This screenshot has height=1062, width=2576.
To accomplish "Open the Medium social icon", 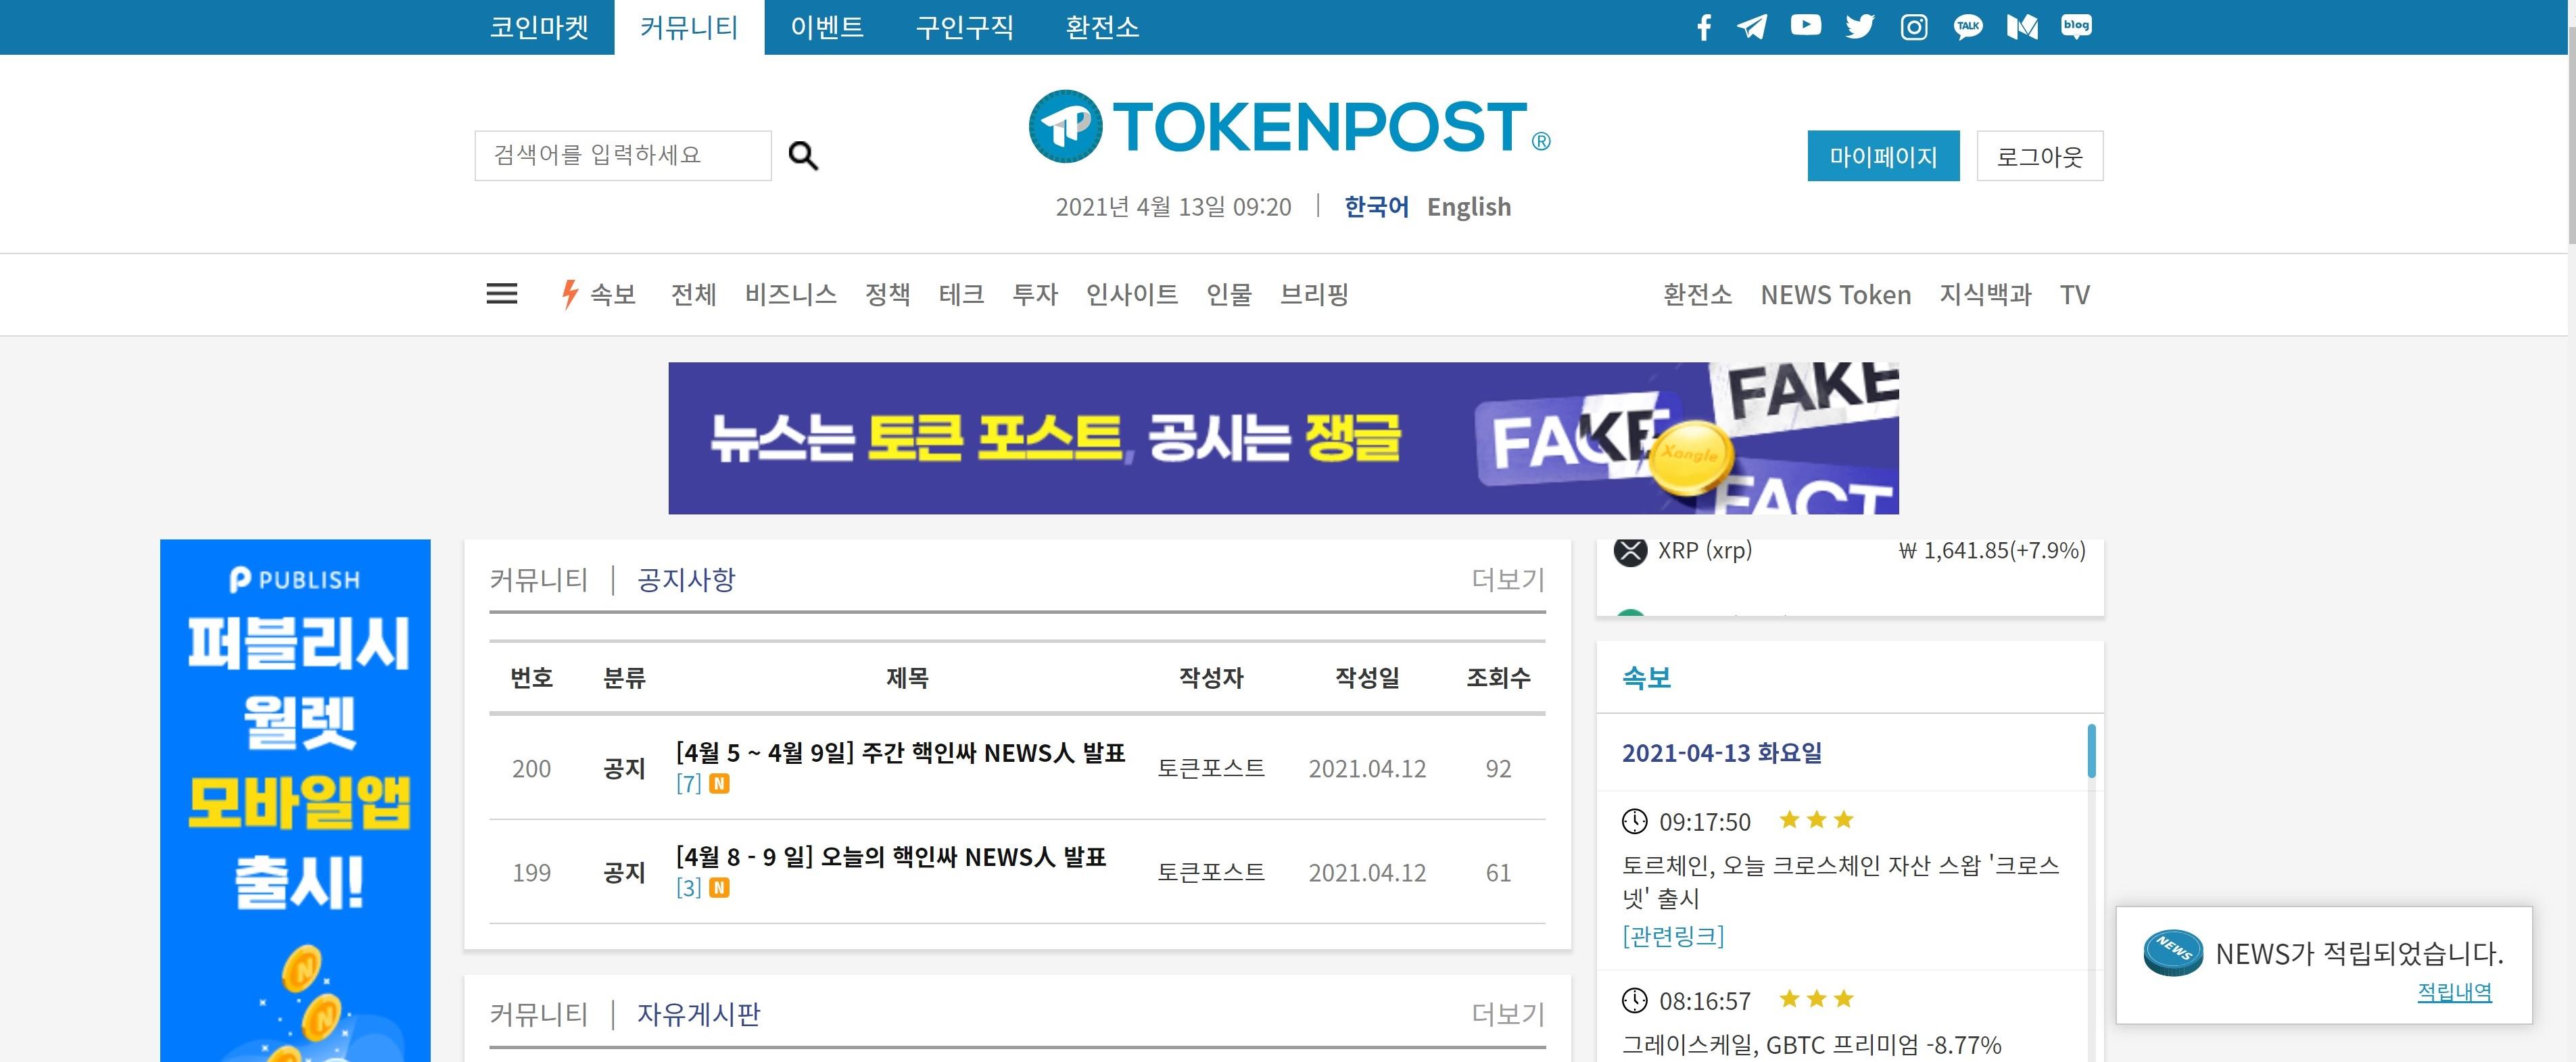I will click(2022, 27).
